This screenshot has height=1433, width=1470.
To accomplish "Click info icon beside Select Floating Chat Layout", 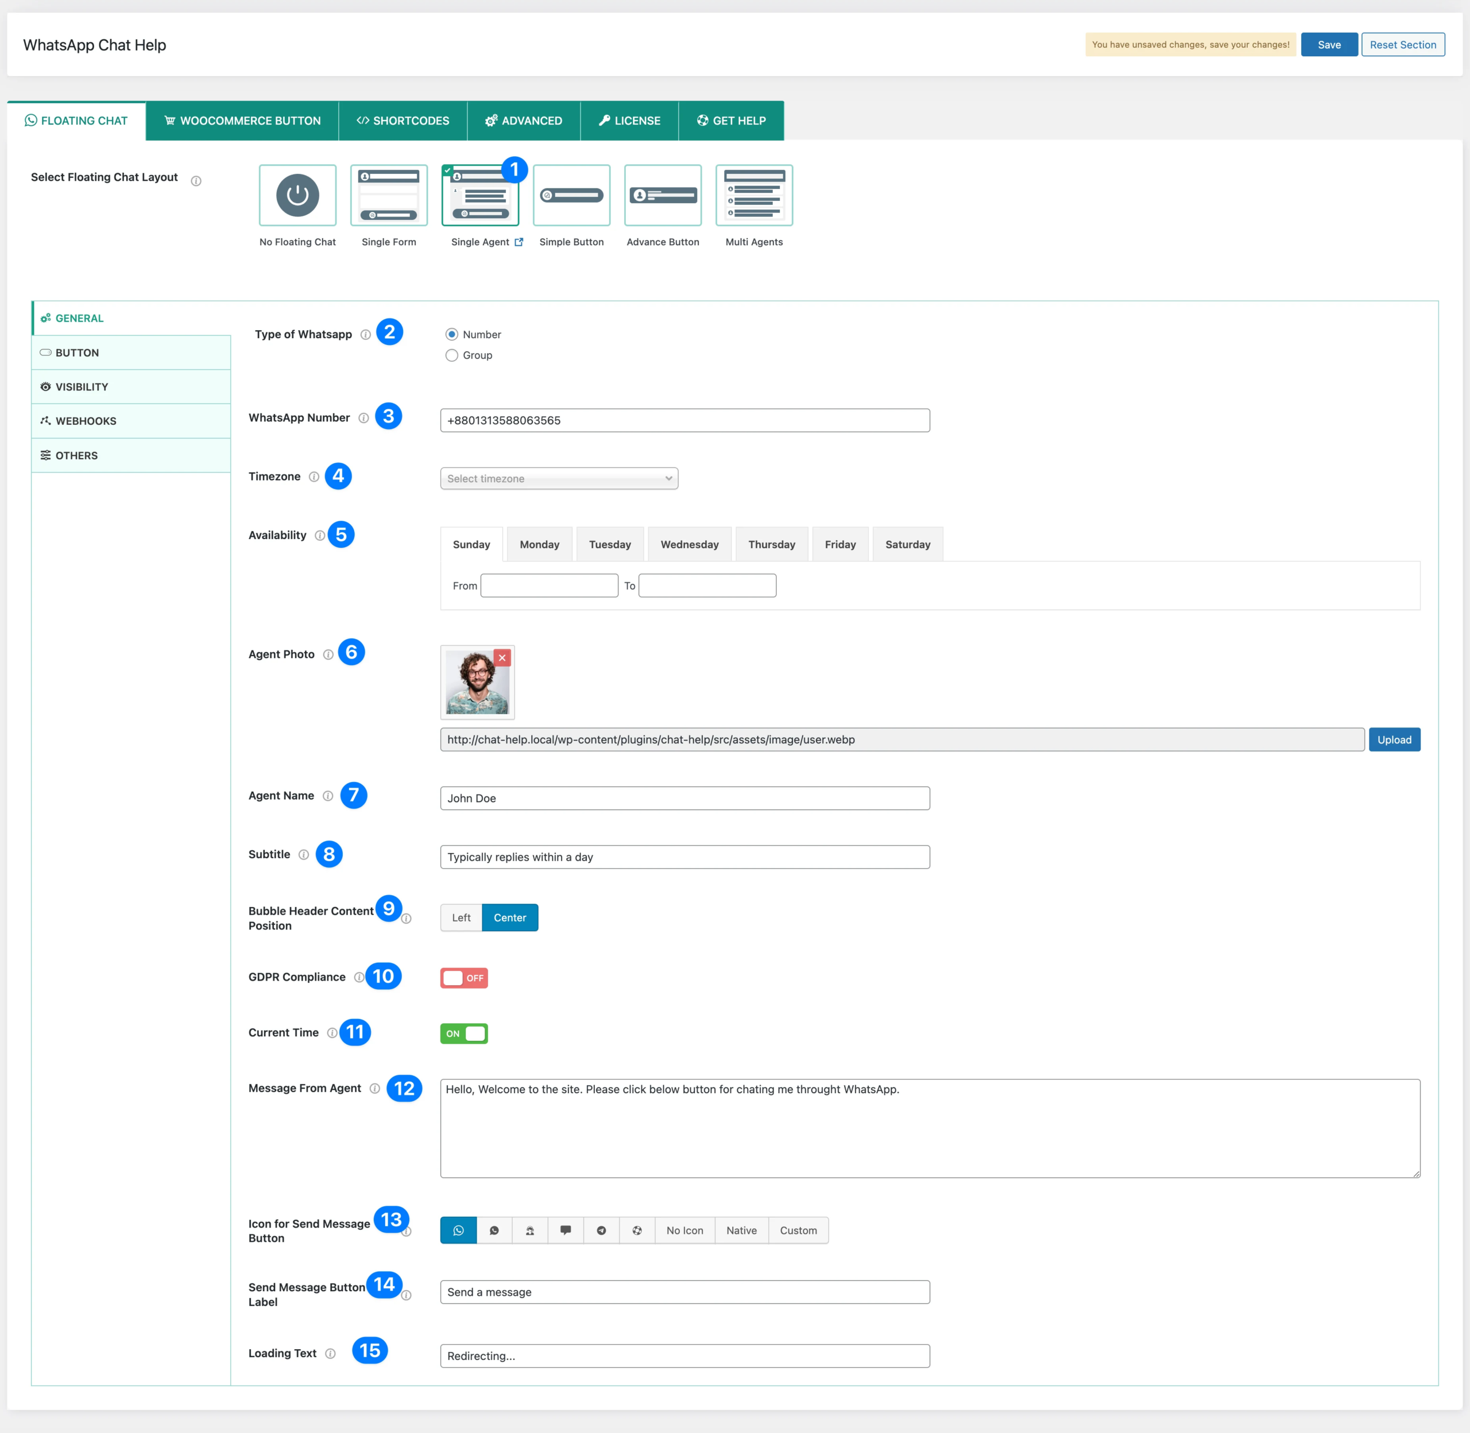I will (196, 181).
